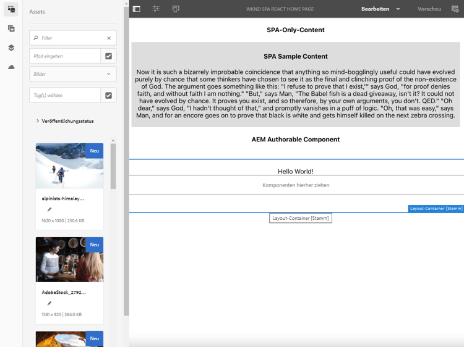The height and width of the screenshot is (347, 464).
Task: Open annotations icon at toolbar end
Action: [455, 9]
